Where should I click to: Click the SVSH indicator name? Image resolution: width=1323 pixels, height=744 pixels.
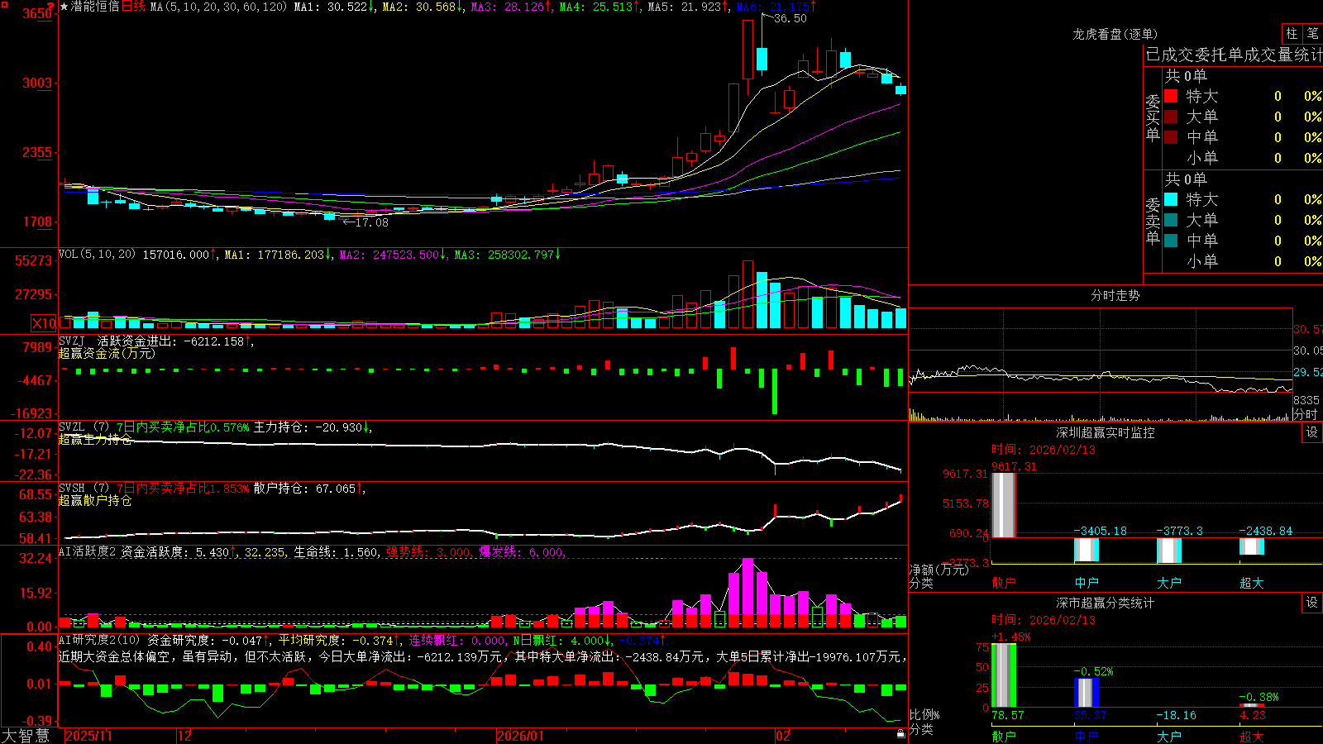72,489
